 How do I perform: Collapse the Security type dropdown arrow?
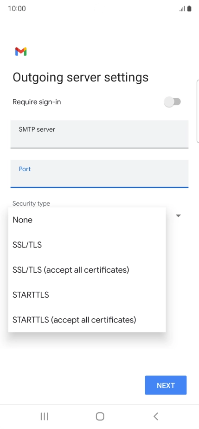pyautogui.click(x=178, y=216)
